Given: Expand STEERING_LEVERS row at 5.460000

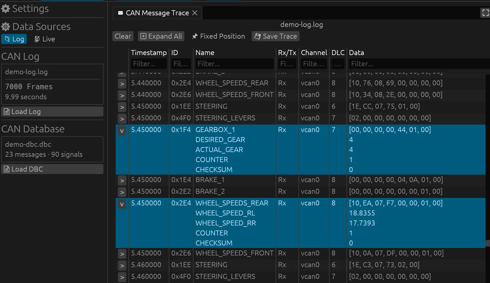Looking at the screenshot, I should point(122,277).
